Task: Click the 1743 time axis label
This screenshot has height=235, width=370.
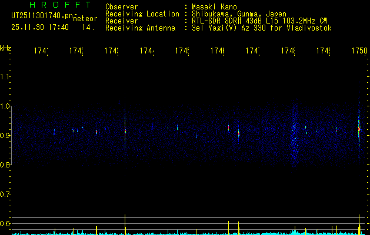Action: click(x=112, y=51)
